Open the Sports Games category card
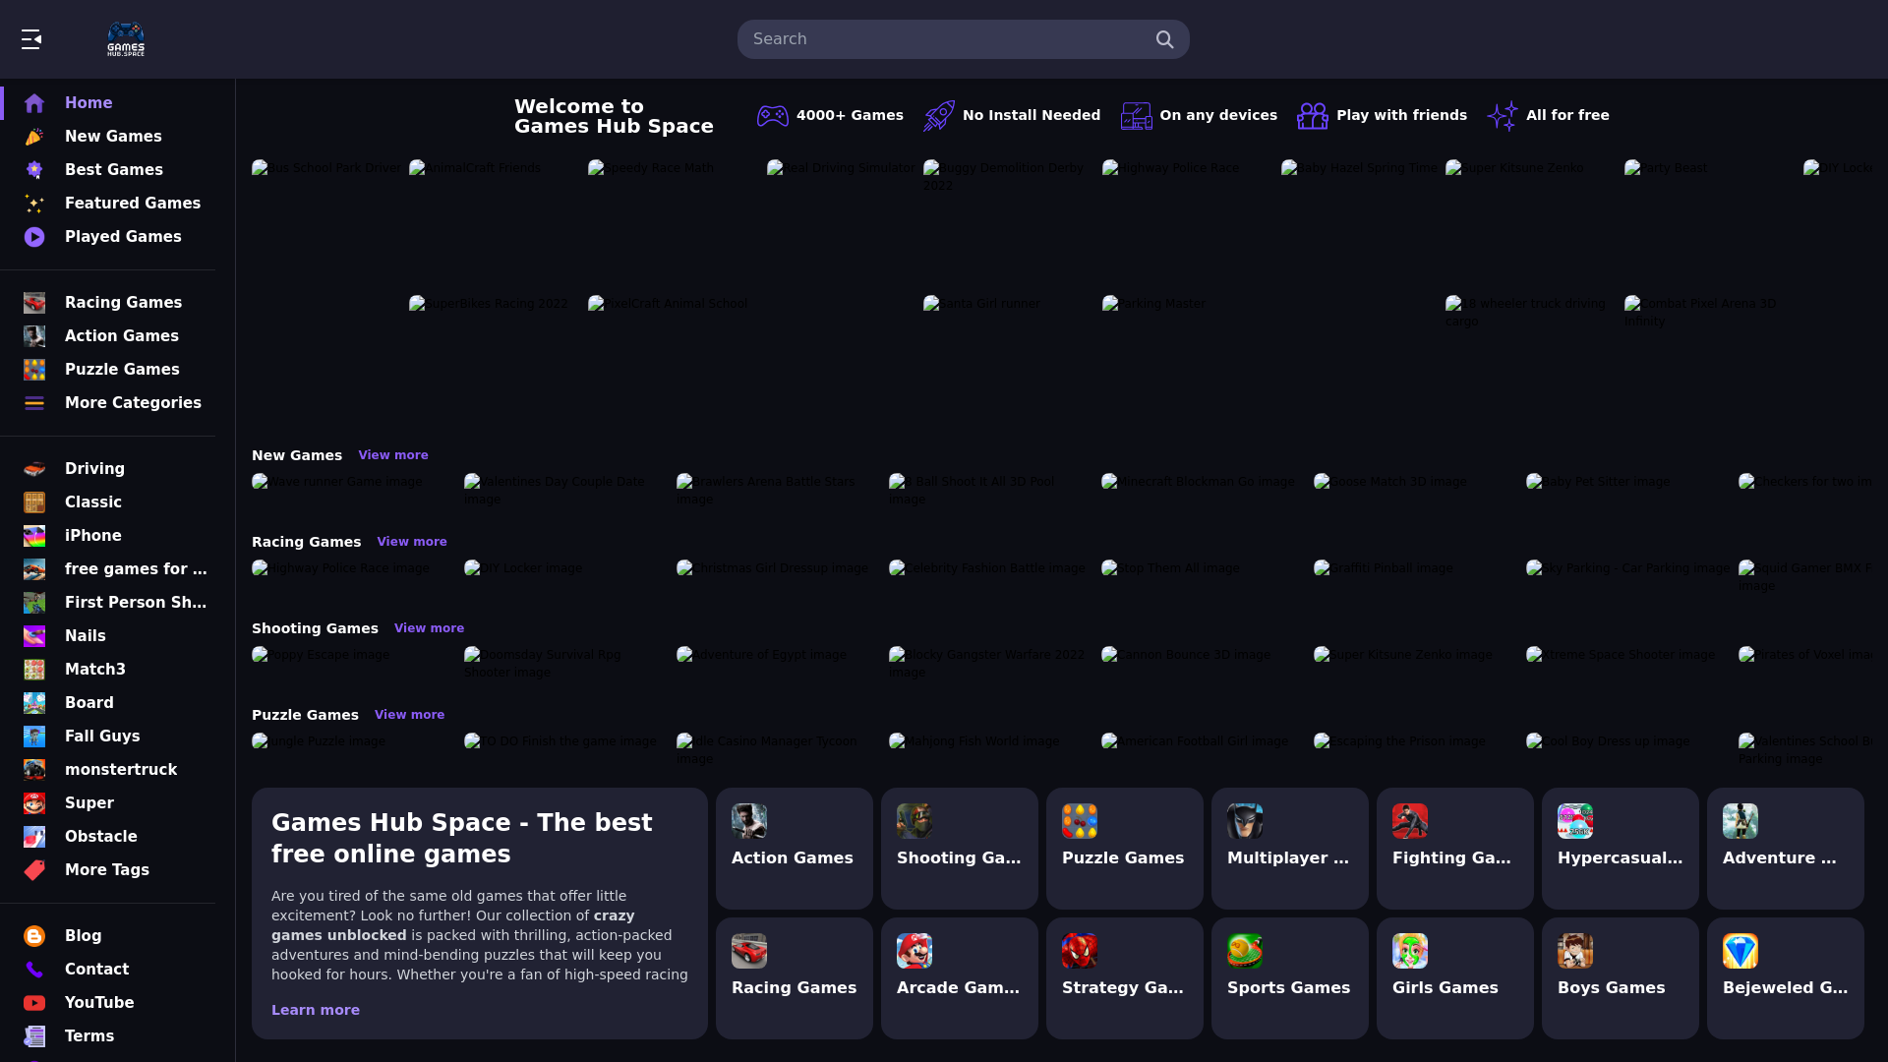The image size is (1888, 1062). pyautogui.click(x=1290, y=978)
